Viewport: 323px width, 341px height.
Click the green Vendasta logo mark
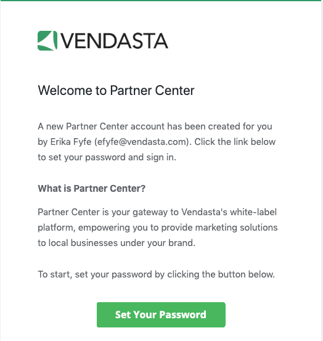click(47, 41)
